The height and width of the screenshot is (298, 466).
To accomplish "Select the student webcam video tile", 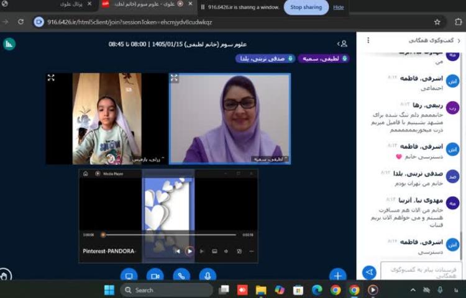I will (x=106, y=119).
